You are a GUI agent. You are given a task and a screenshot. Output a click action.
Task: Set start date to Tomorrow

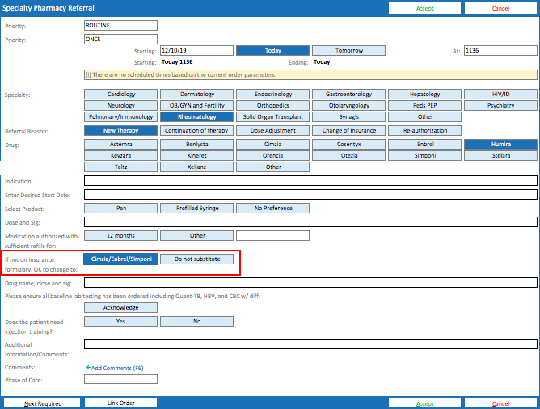click(349, 50)
